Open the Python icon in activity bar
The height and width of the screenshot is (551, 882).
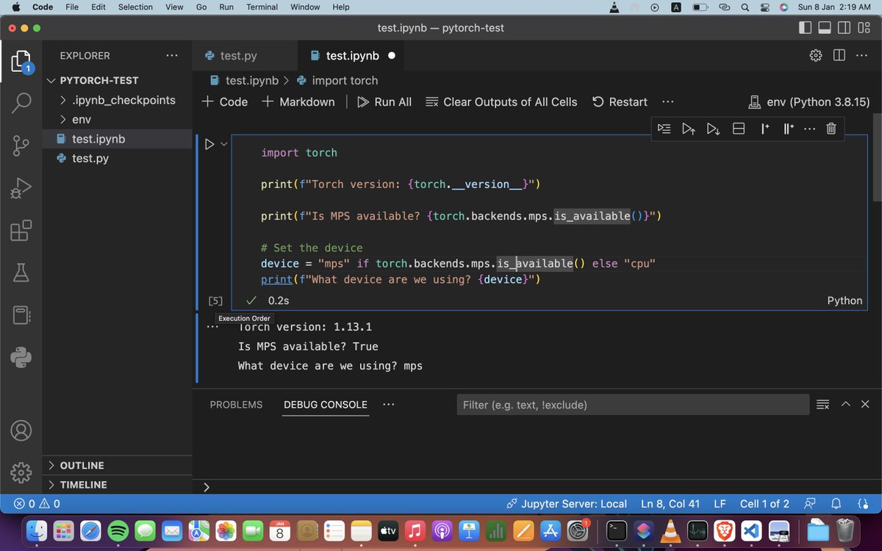[21, 357]
